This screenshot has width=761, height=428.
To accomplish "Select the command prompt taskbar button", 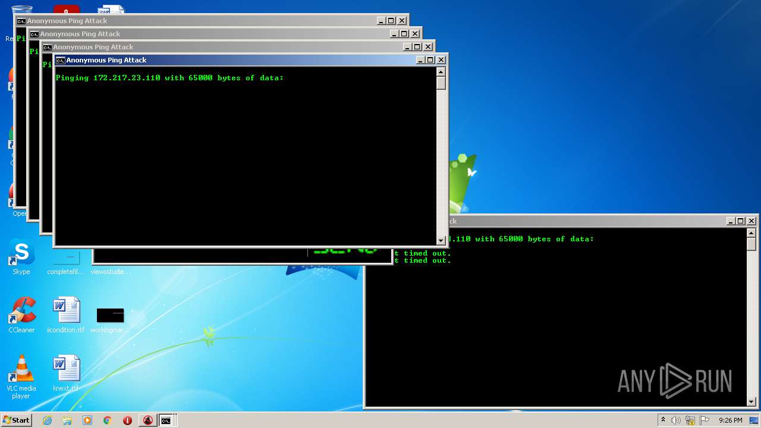I will pyautogui.click(x=166, y=420).
